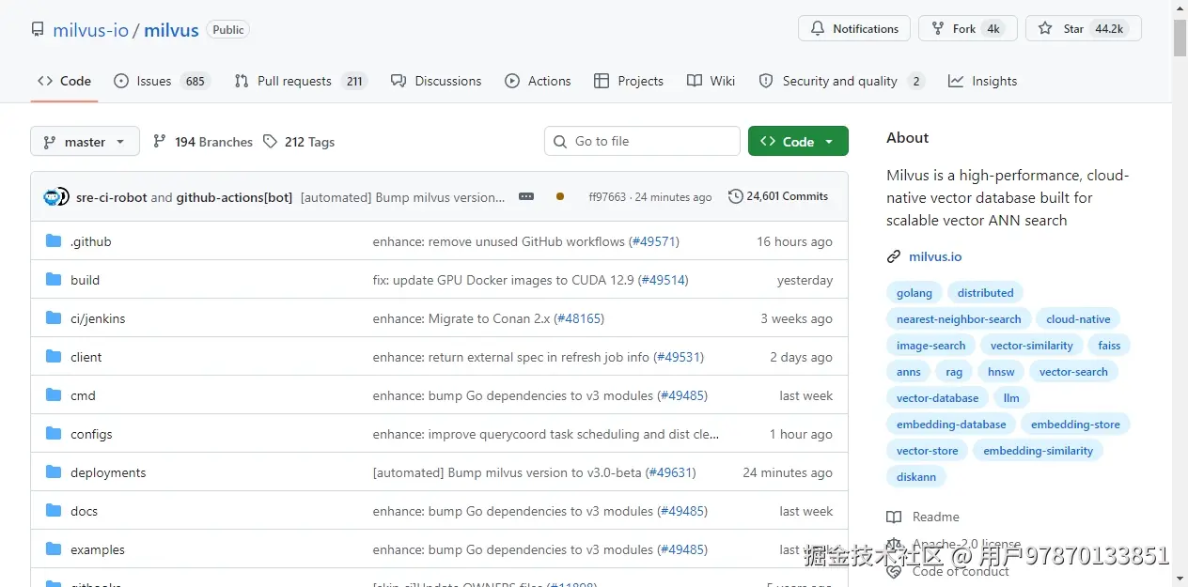
Task: Click the deployments folder icon
Action: (54, 472)
